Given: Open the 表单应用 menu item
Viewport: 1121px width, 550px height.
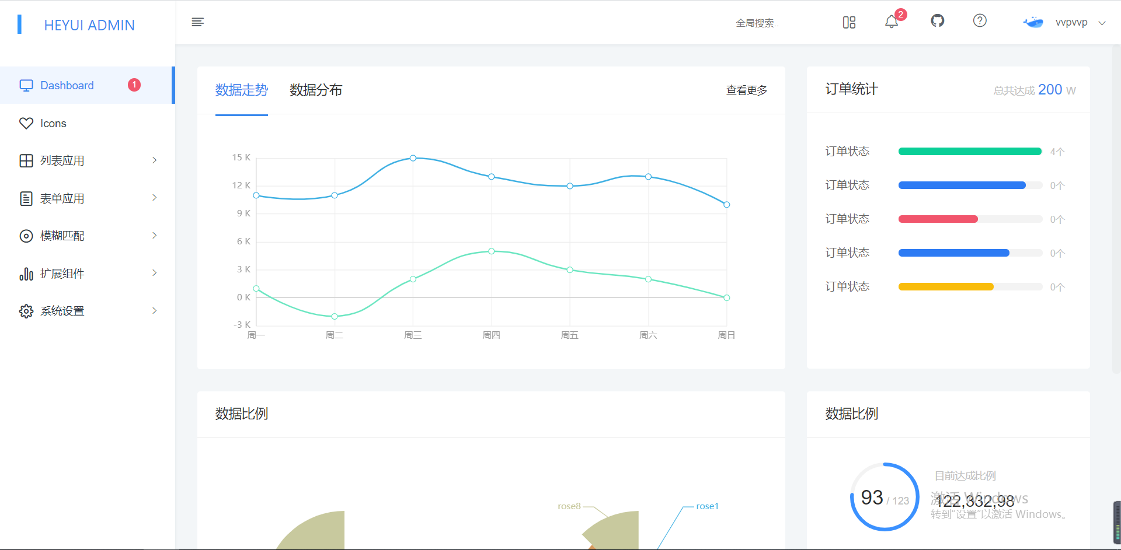Looking at the screenshot, I should tap(88, 198).
